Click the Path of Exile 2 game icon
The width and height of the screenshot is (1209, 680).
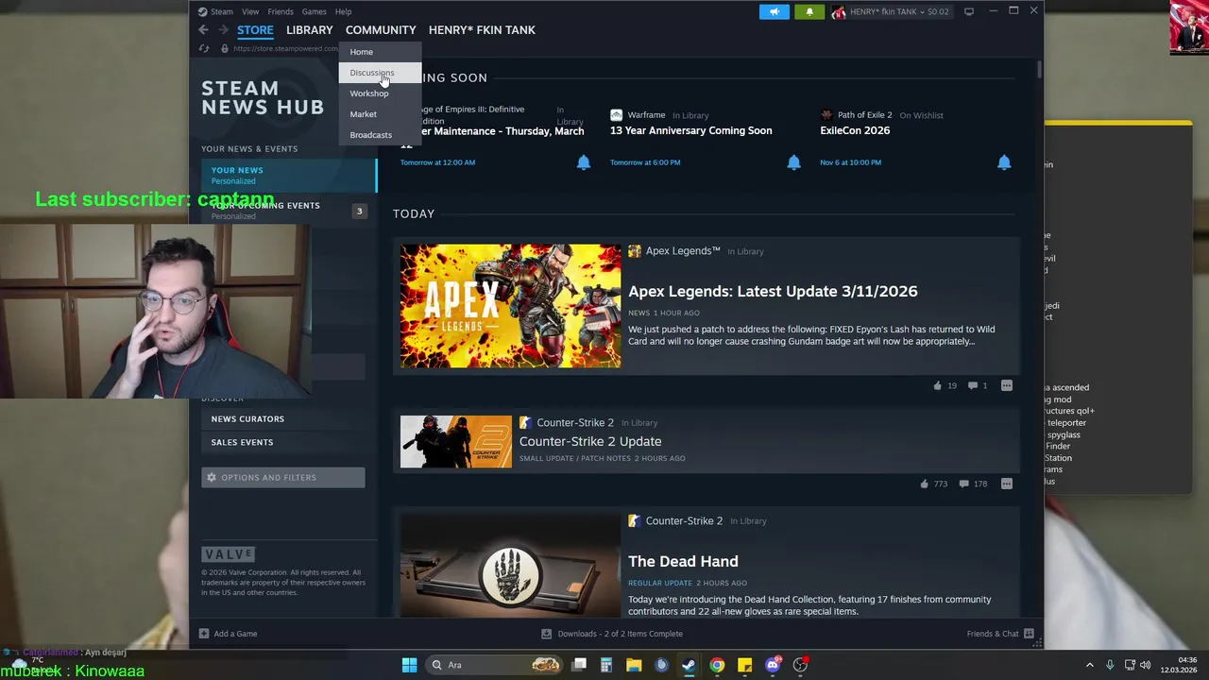[x=826, y=114]
